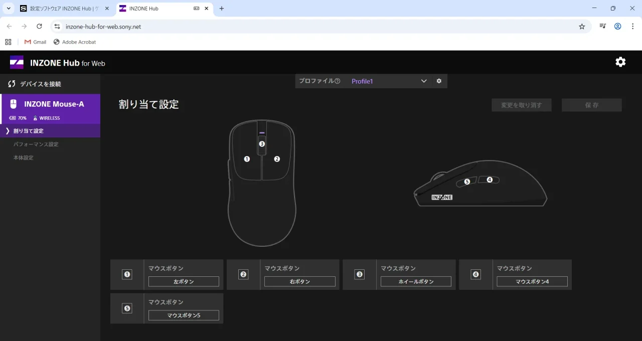This screenshot has width=642, height=341.
Task: Open the media control icon in toolbar
Action: tap(603, 27)
